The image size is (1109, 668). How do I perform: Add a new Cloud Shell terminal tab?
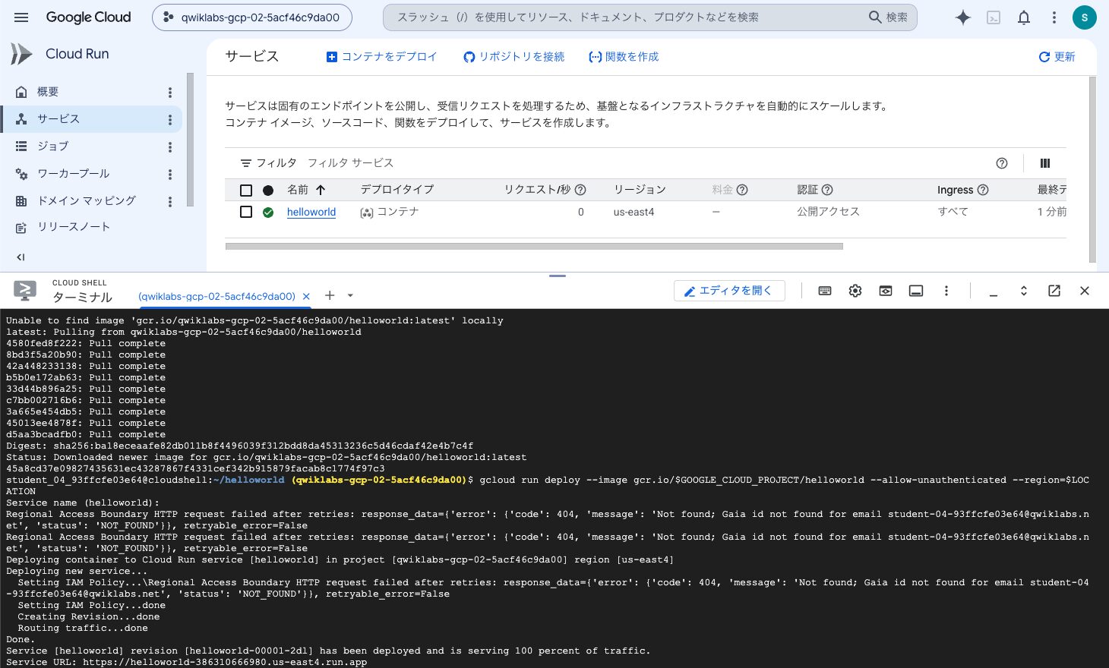click(330, 295)
